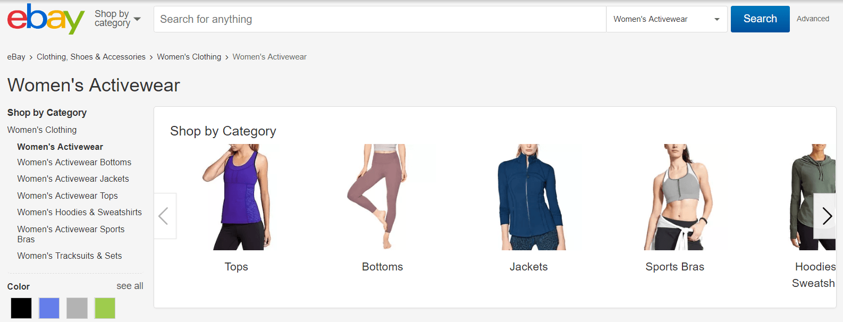This screenshot has height=322, width=843.
Task: Click the sidebar Shop by Category heading
Action: click(47, 113)
